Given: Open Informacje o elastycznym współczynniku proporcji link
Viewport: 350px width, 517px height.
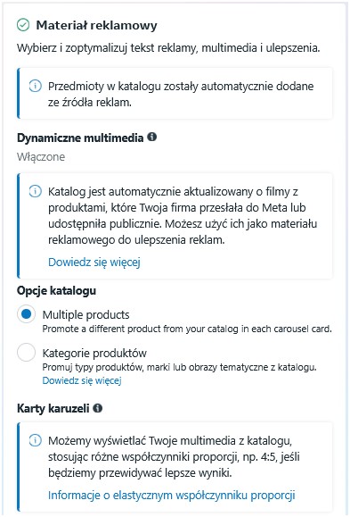Looking at the screenshot, I should pyautogui.click(x=172, y=496).
